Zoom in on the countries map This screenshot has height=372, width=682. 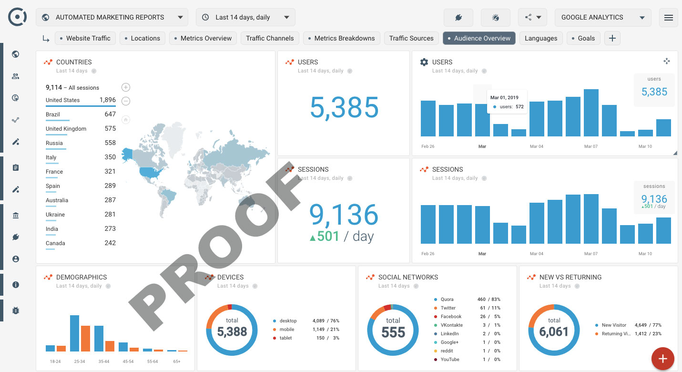coord(126,87)
